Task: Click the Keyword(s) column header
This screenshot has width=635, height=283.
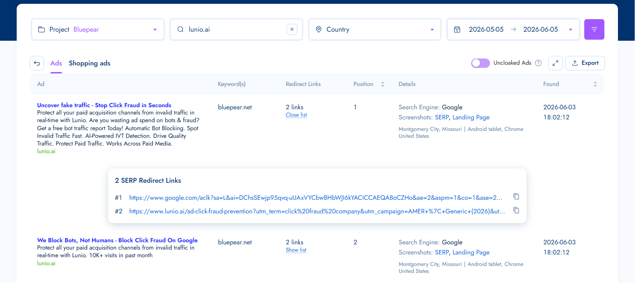Action: [x=232, y=84]
